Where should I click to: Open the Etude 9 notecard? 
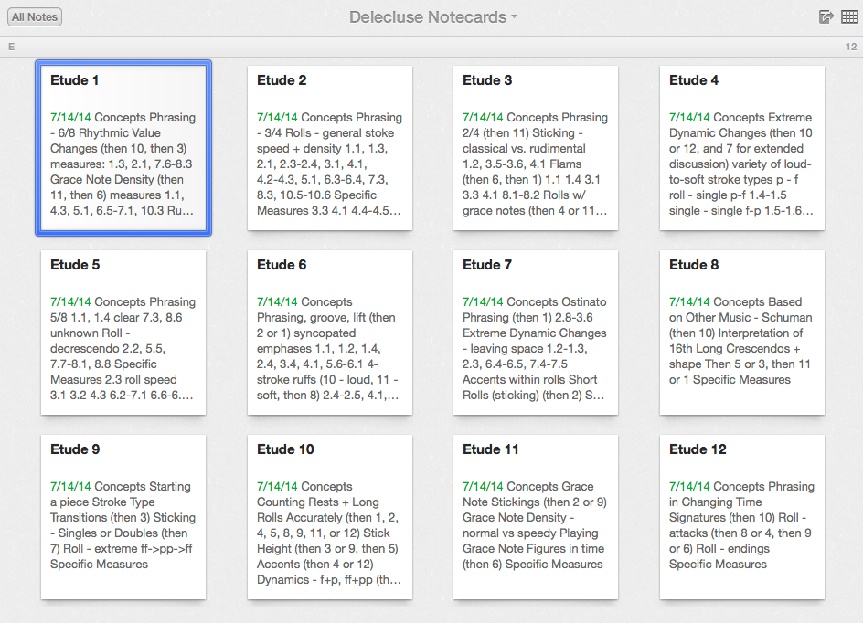[123, 517]
